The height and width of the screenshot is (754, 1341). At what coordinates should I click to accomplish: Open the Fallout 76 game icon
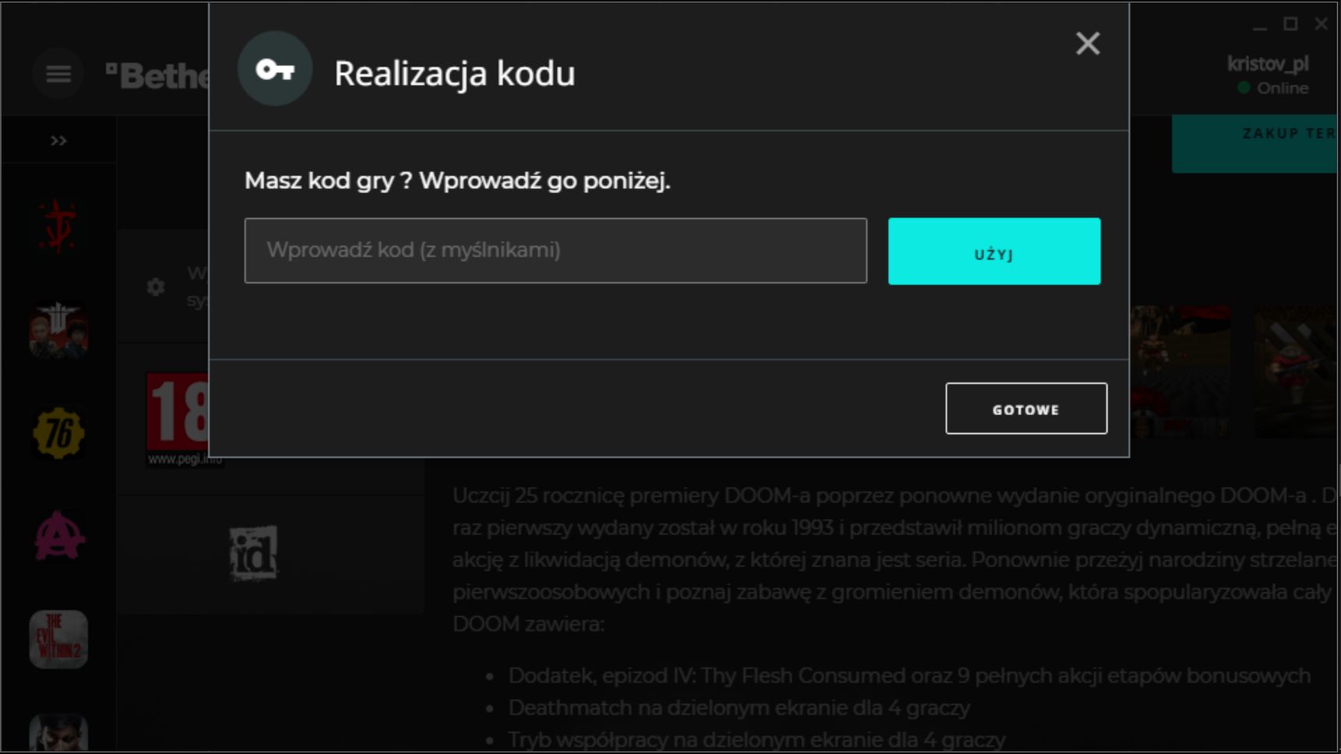(58, 433)
